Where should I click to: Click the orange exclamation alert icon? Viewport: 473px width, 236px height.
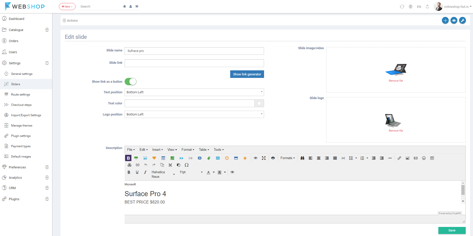tap(227, 158)
